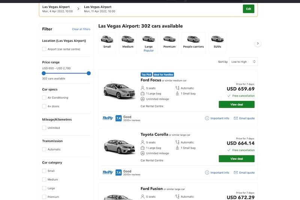Select Premium car category checkbox
Screen dimensions: 300x200
point(44,197)
